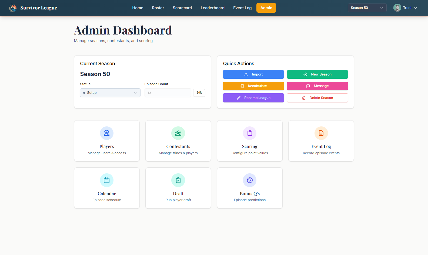This screenshot has height=255, width=428.
Task: Open the Roster page
Action: [158, 8]
